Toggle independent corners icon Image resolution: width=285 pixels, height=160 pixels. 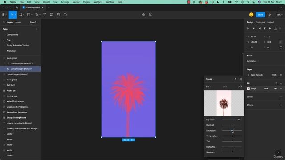point(281,48)
